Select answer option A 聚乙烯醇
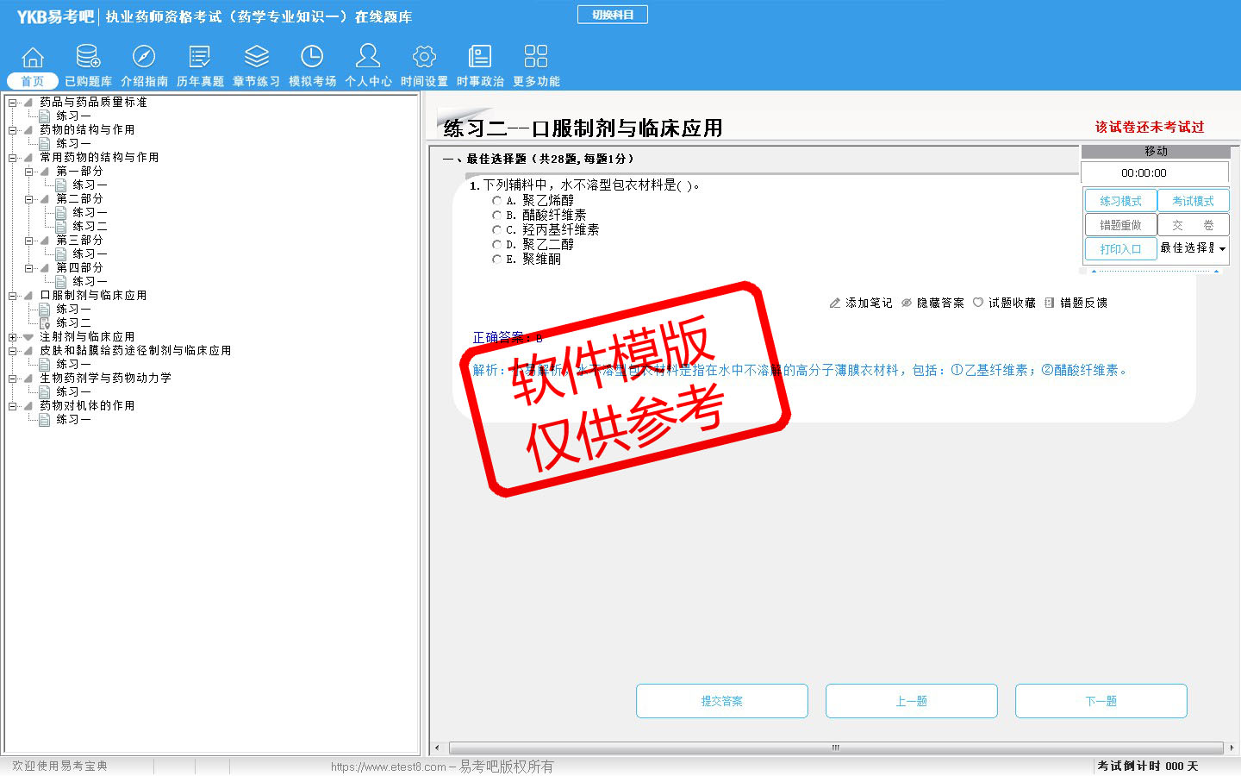This screenshot has height=776, width=1241. (x=496, y=201)
